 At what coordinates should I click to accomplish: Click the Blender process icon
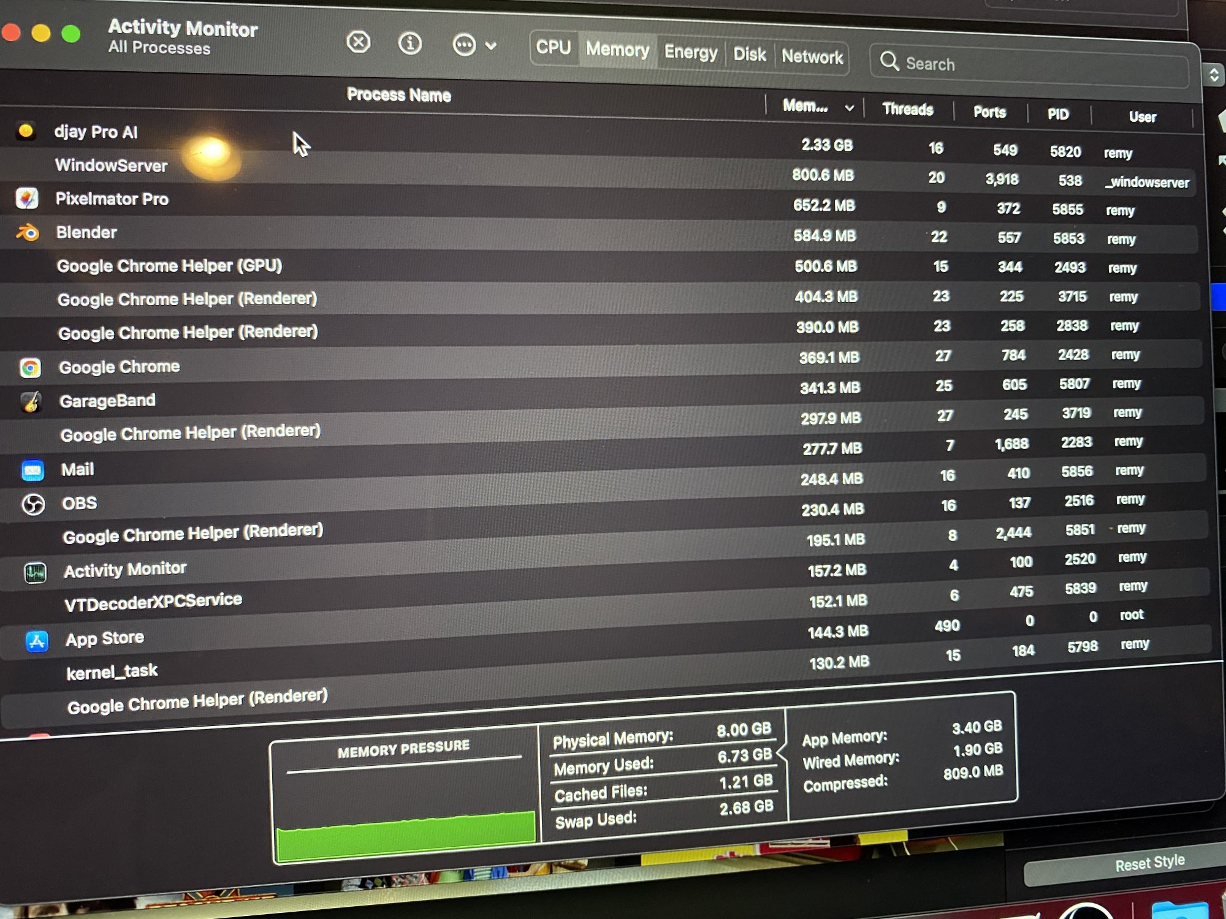(28, 233)
